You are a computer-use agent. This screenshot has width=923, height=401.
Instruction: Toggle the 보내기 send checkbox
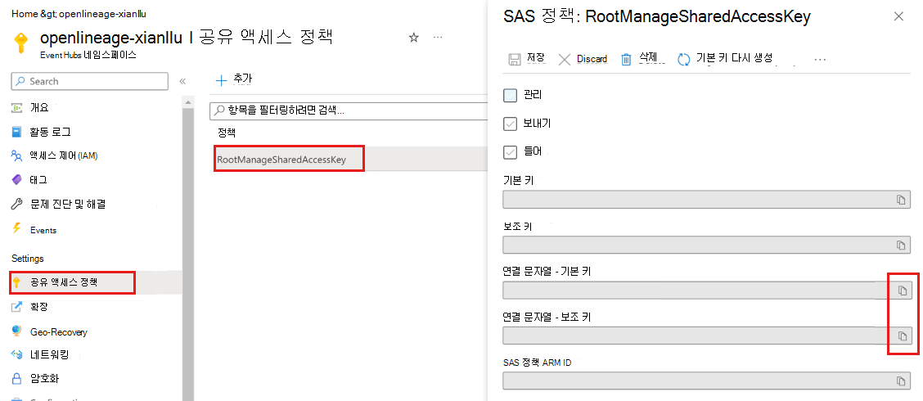[x=511, y=124]
